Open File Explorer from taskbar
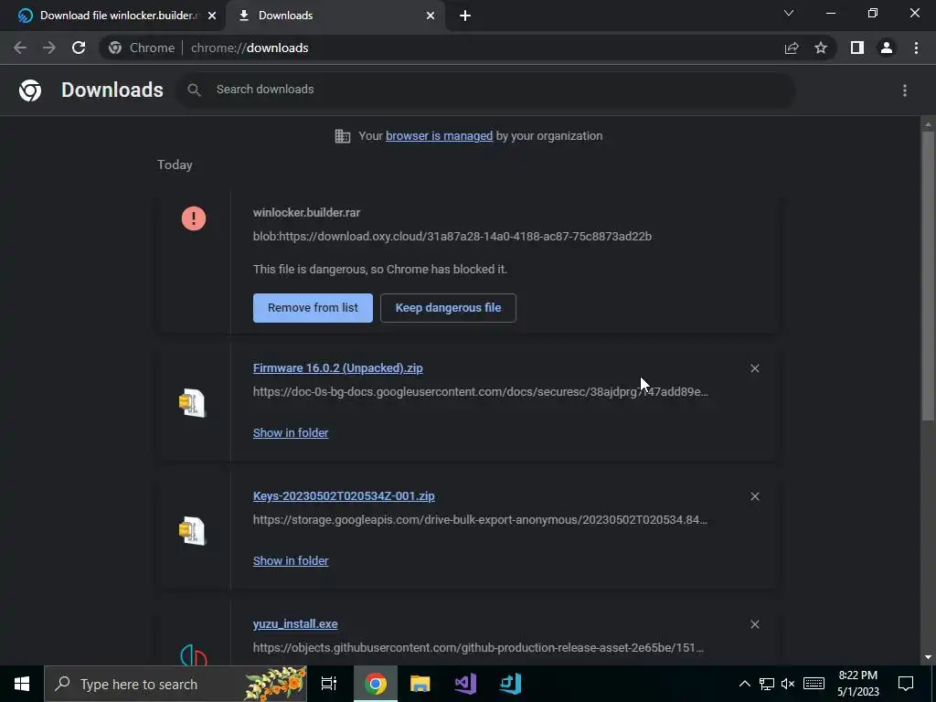The width and height of the screenshot is (936, 702). tap(420, 684)
